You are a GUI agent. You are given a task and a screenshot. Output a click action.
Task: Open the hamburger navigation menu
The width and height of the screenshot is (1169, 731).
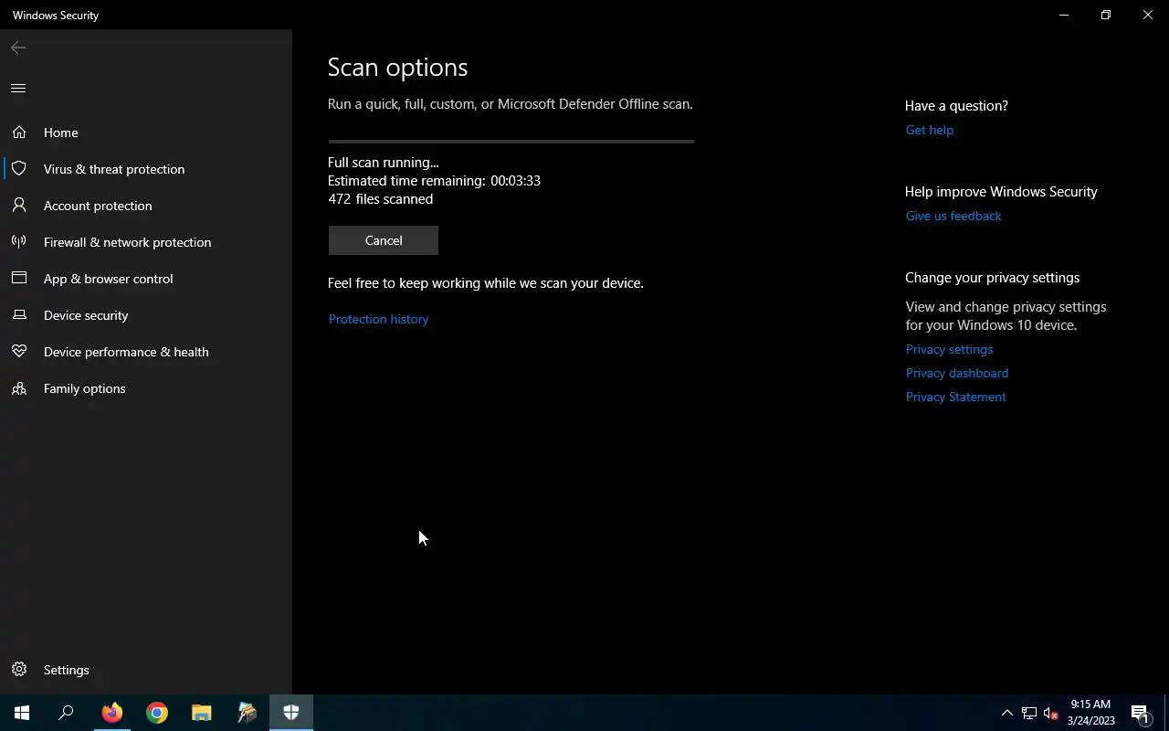[x=18, y=89]
